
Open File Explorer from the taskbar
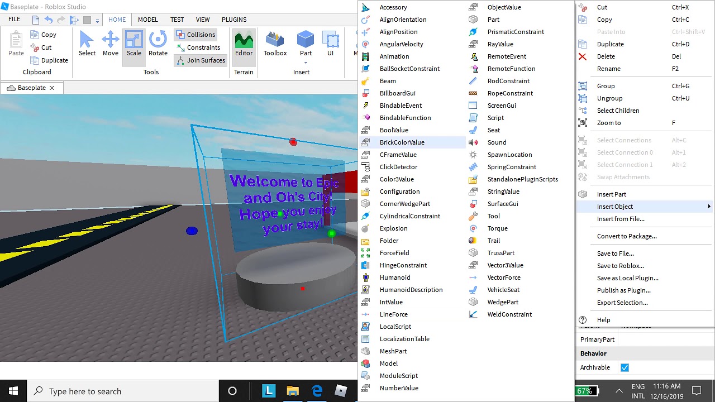[293, 391]
